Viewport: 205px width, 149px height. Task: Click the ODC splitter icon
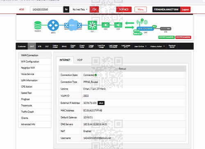click(x=105, y=25)
